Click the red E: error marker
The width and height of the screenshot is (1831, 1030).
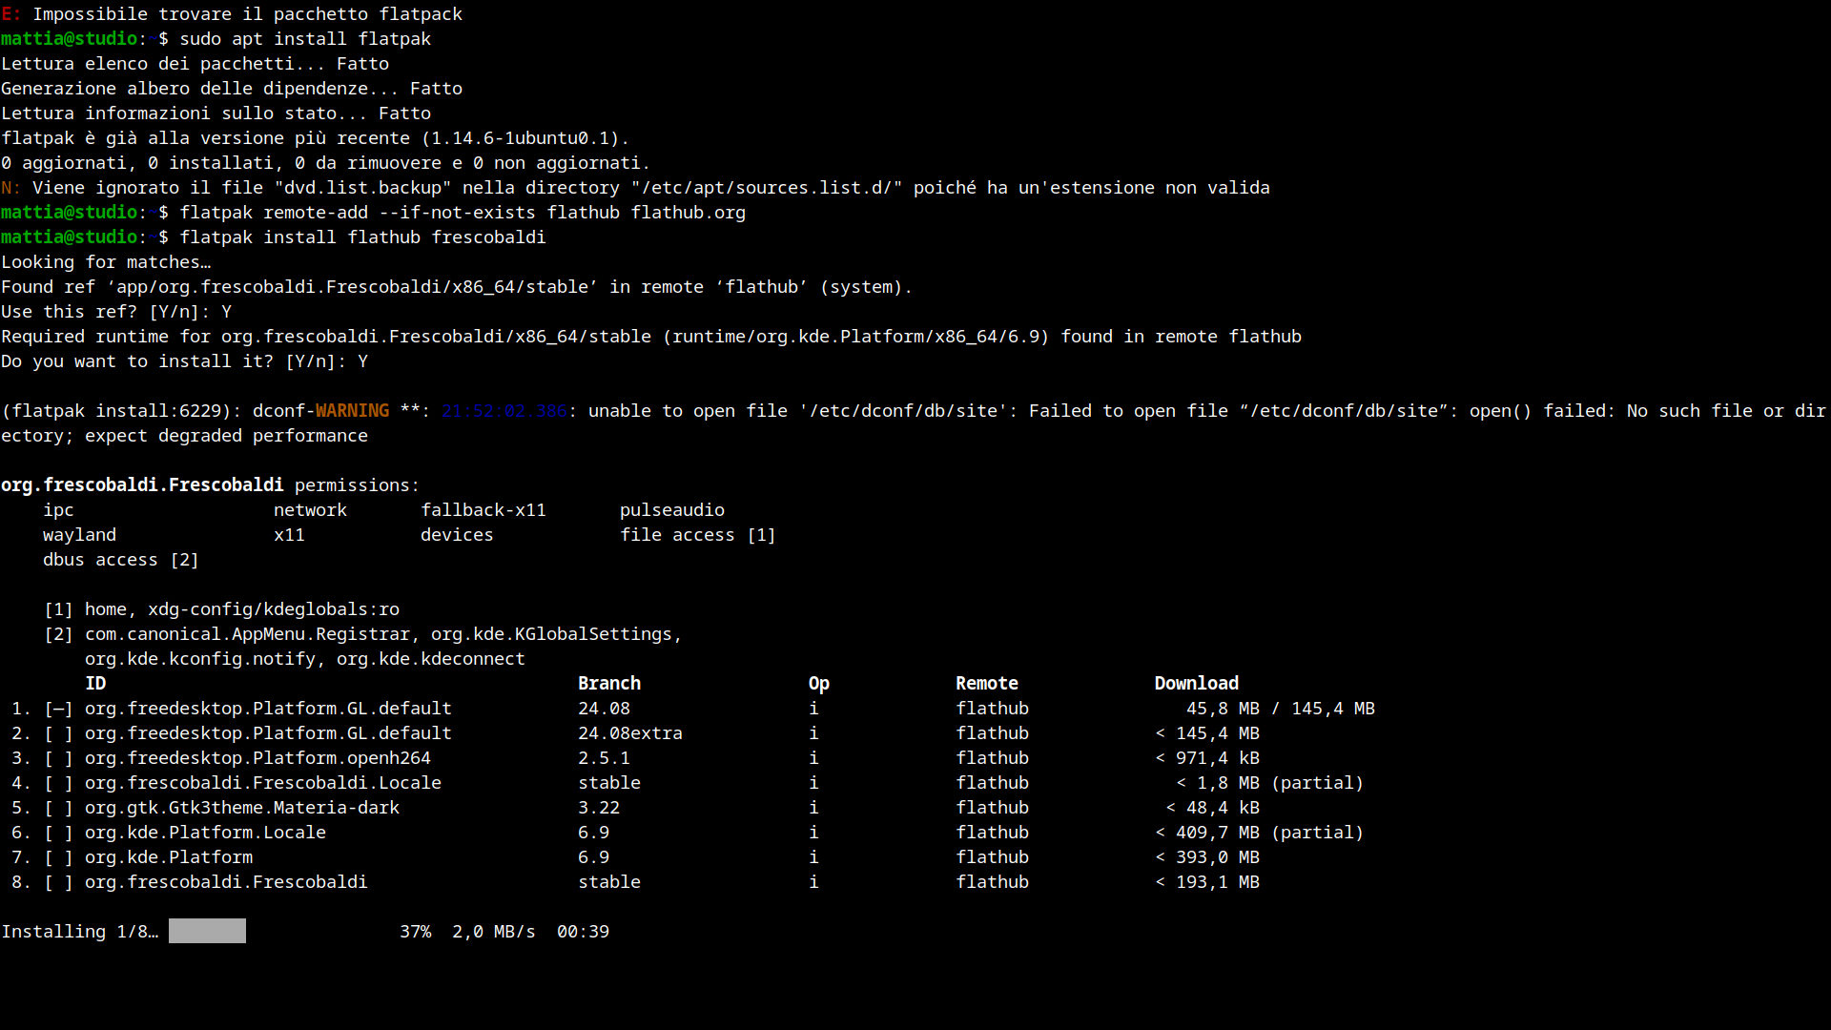coord(10,14)
